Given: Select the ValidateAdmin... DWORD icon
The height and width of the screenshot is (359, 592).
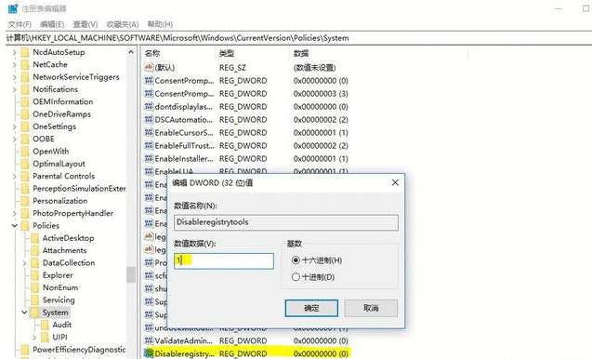Looking at the screenshot, I should pyautogui.click(x=149, y=340).
